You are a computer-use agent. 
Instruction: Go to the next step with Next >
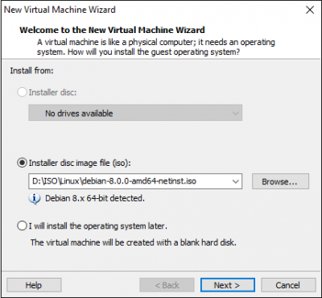click(227, 285)
